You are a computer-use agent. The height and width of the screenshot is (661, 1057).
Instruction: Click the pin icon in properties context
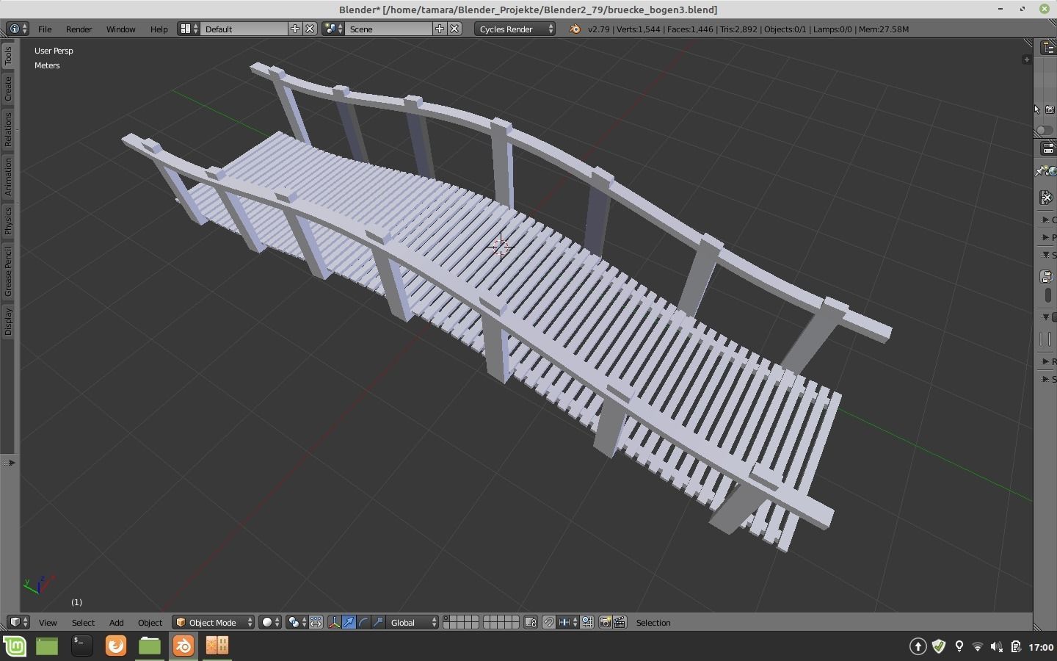point(1040,171)
